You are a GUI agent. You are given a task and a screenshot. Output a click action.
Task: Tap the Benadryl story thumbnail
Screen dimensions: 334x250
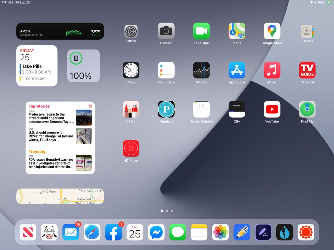pos(84,163)
